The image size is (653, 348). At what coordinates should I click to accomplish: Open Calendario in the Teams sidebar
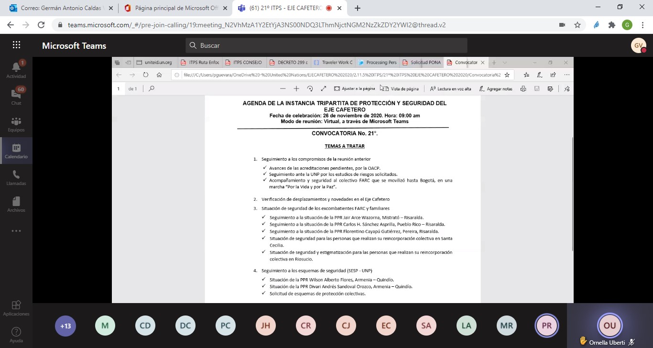[16, 151]
